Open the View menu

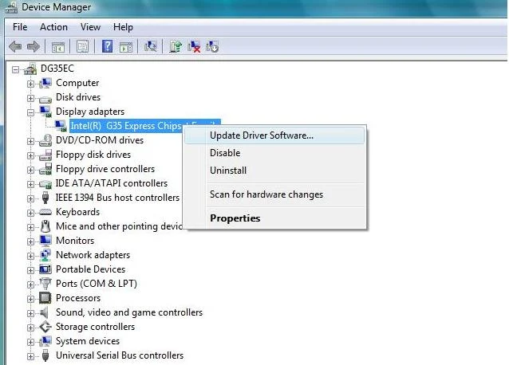pyautogui.click(x=90, y=27)
